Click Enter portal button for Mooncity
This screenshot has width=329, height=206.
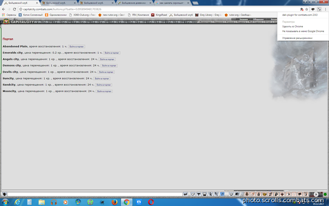coord(104,91)
